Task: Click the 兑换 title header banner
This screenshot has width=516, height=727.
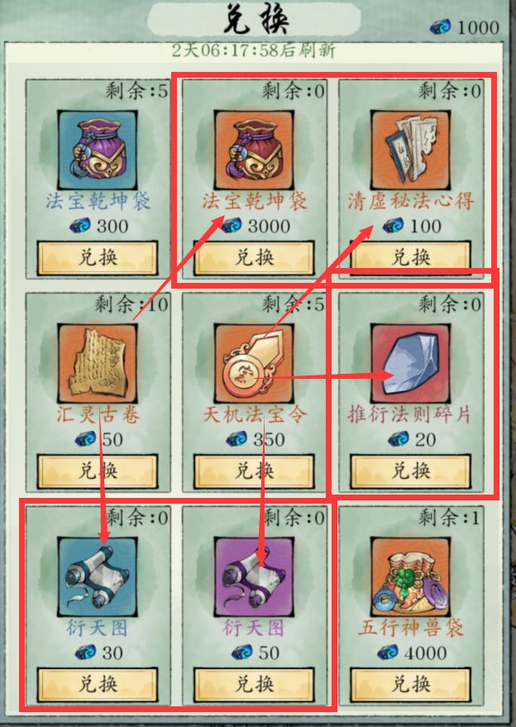Action: 254,20
